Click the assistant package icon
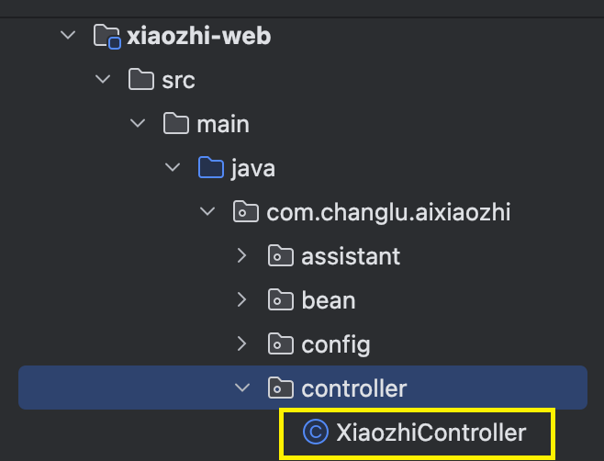This screenshot has width=604, height=461. click(x=281, y=255)
